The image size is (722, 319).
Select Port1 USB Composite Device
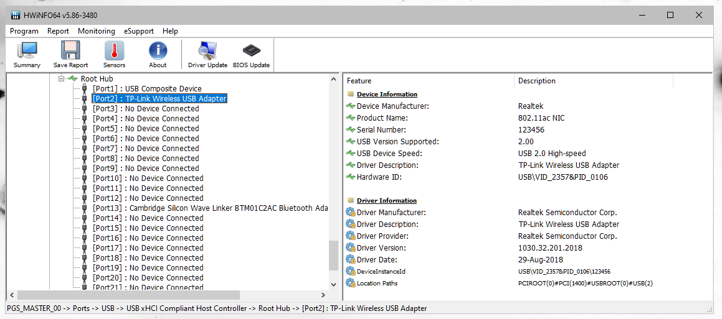pos(147,88)
